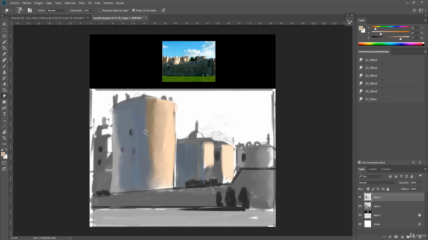428x240 pixels.
Task: Click the color spectrum ramp bar
Action: click(x=391, y=44)
